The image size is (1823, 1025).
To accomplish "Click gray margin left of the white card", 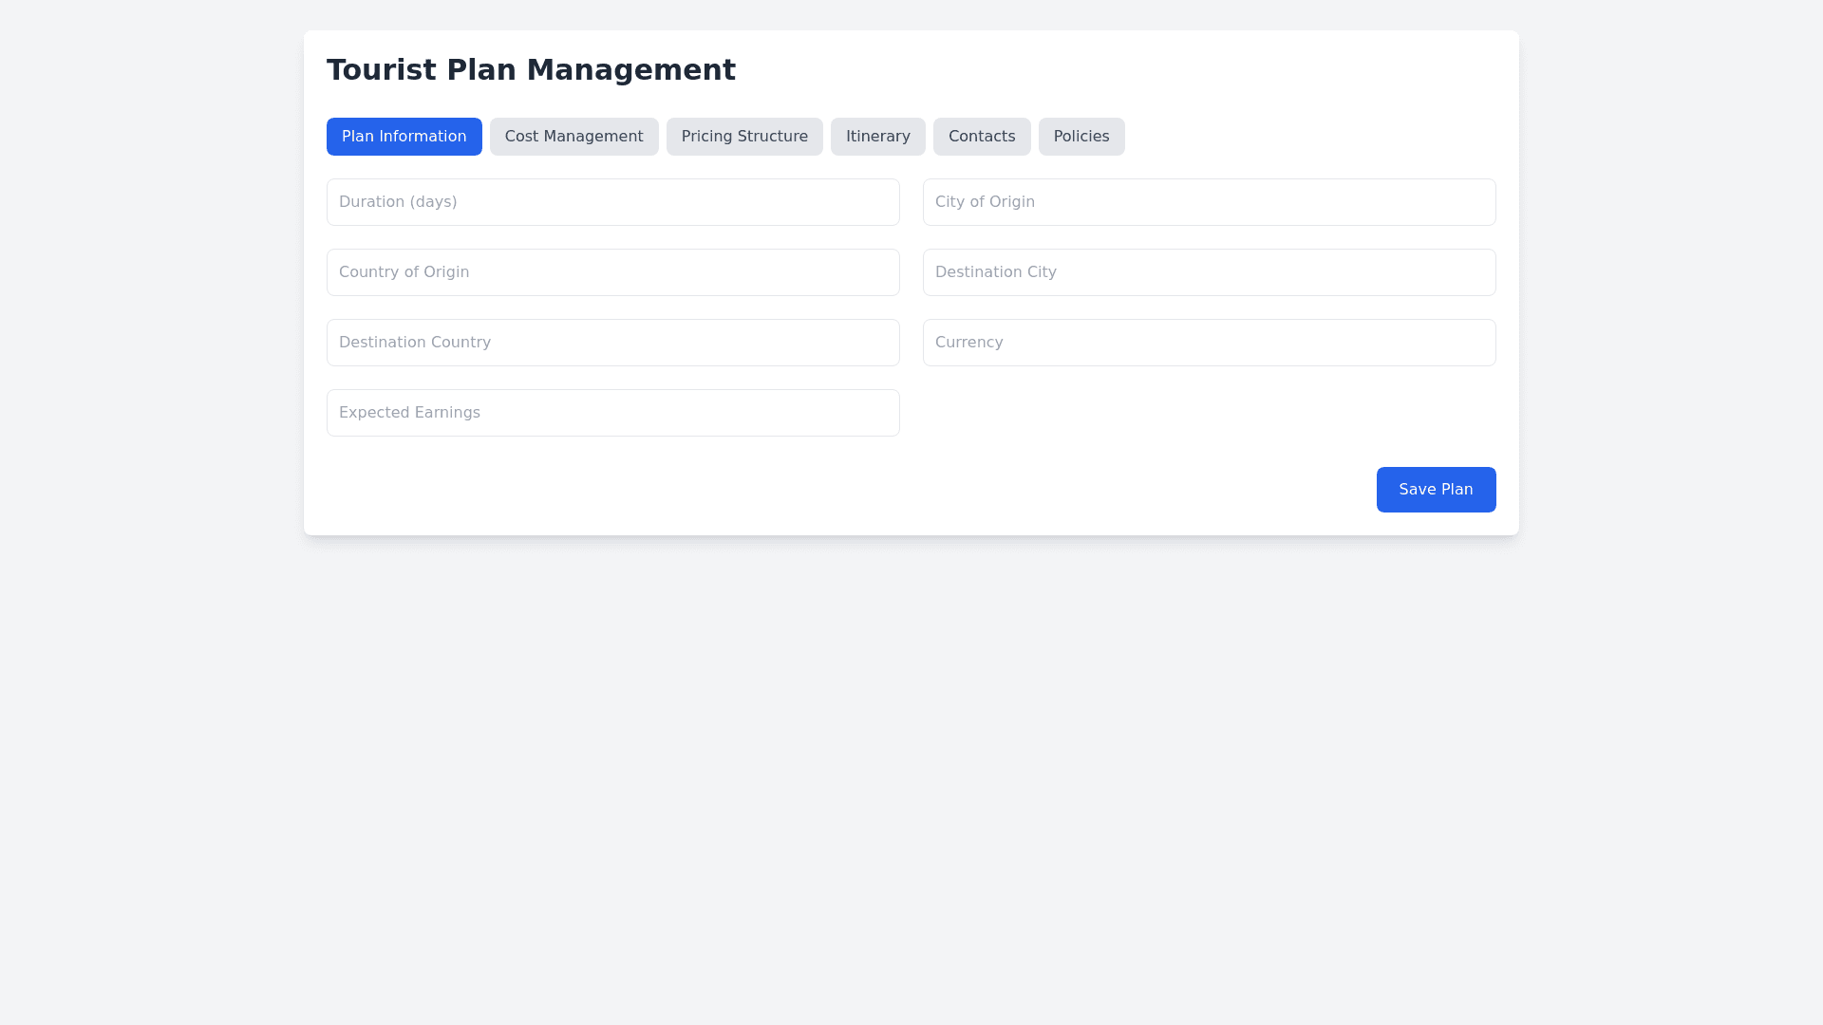I will tap(152, 285).
